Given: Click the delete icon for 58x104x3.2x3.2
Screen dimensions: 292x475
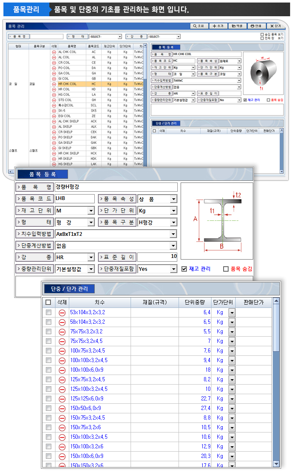Looking at the screenshot, I should click(x=62, y=322).
